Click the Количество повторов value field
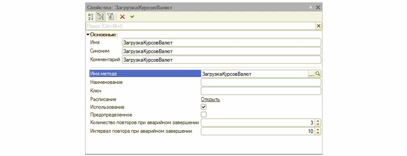Screen dimensions: 407x156 (x=258, y=122)
